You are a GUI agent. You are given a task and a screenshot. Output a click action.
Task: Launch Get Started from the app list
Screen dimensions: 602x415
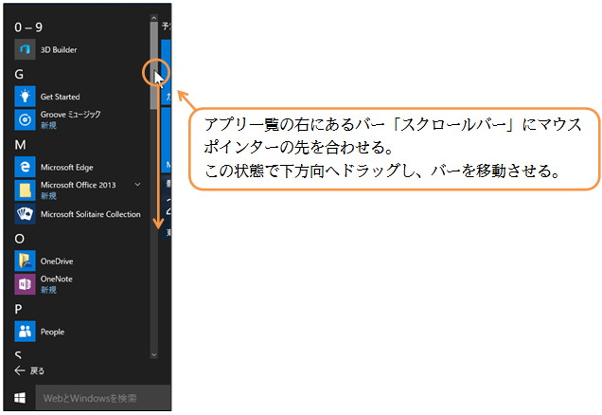click(26, 97)
